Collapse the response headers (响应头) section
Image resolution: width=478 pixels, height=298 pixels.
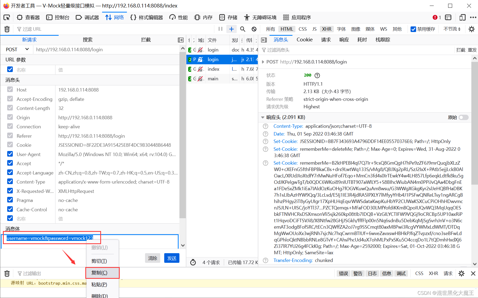[x=263, y=117]
